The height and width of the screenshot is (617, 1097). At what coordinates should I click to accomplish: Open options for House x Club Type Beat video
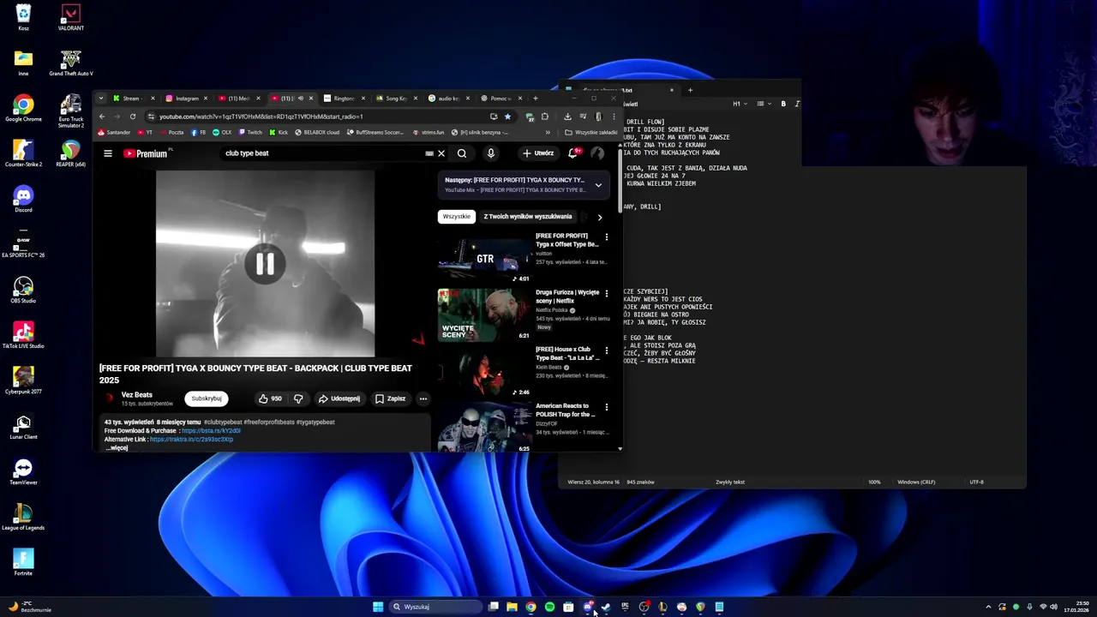(x=607, y=350)
